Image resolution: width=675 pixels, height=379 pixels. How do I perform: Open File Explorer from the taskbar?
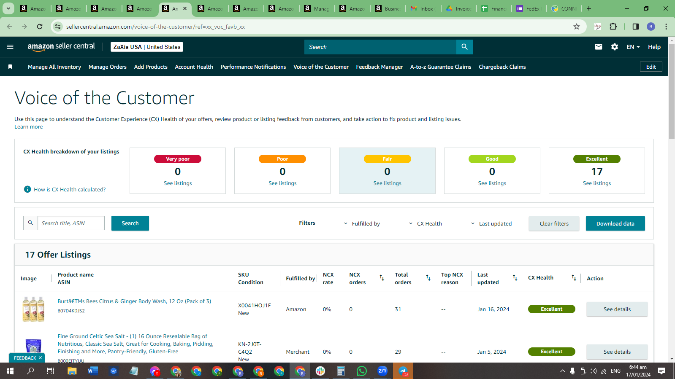coord(72,371)
